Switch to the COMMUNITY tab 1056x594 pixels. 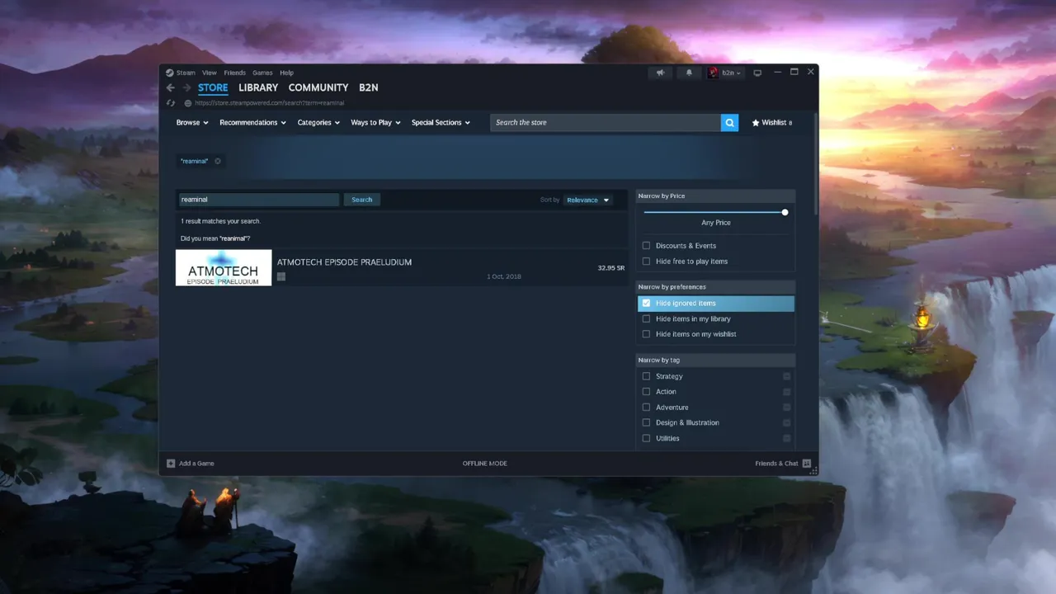318,87
